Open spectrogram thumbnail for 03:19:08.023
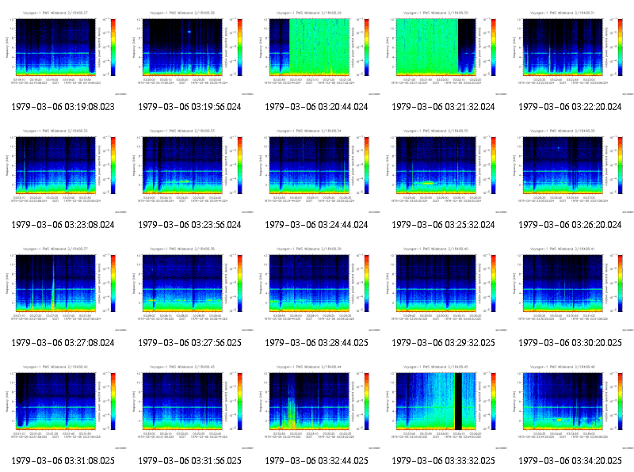The width and height of the screenshot is (634, 472). point(63,52)
